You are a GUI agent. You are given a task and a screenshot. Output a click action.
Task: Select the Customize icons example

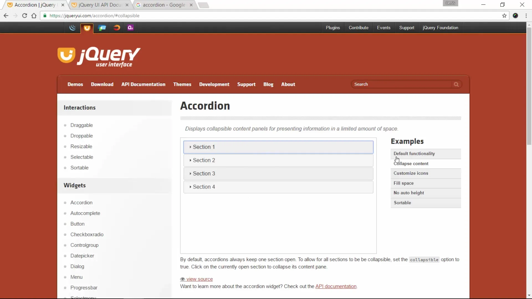426,173
